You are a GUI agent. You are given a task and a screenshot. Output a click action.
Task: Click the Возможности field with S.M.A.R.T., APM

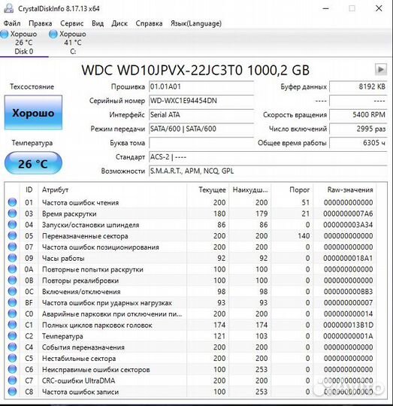(x=268, y=171)
